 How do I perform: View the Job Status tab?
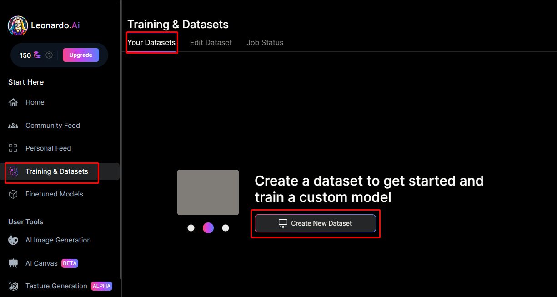tap(265, 42)
